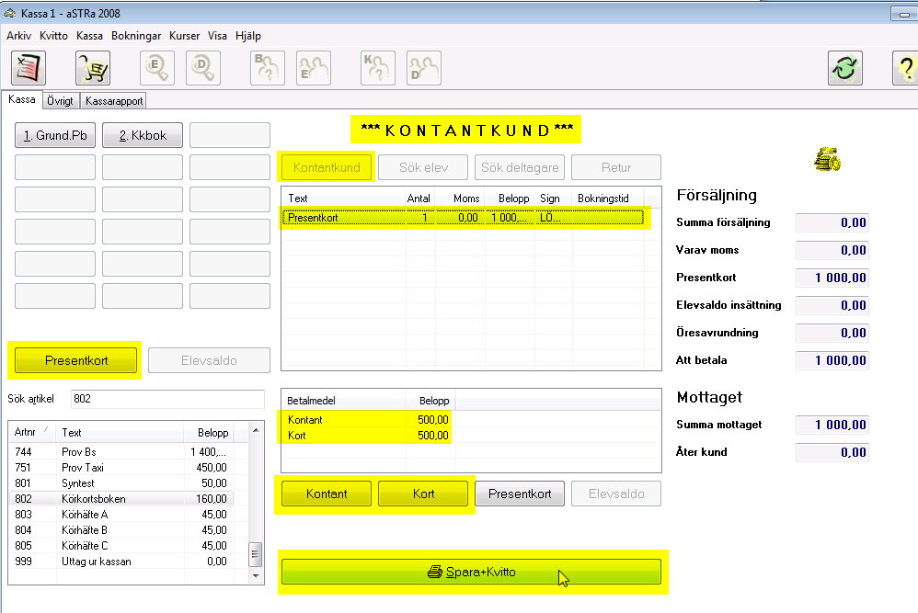
Task: Sort article list by Belopp column header
Action: (x=209, y=432)
